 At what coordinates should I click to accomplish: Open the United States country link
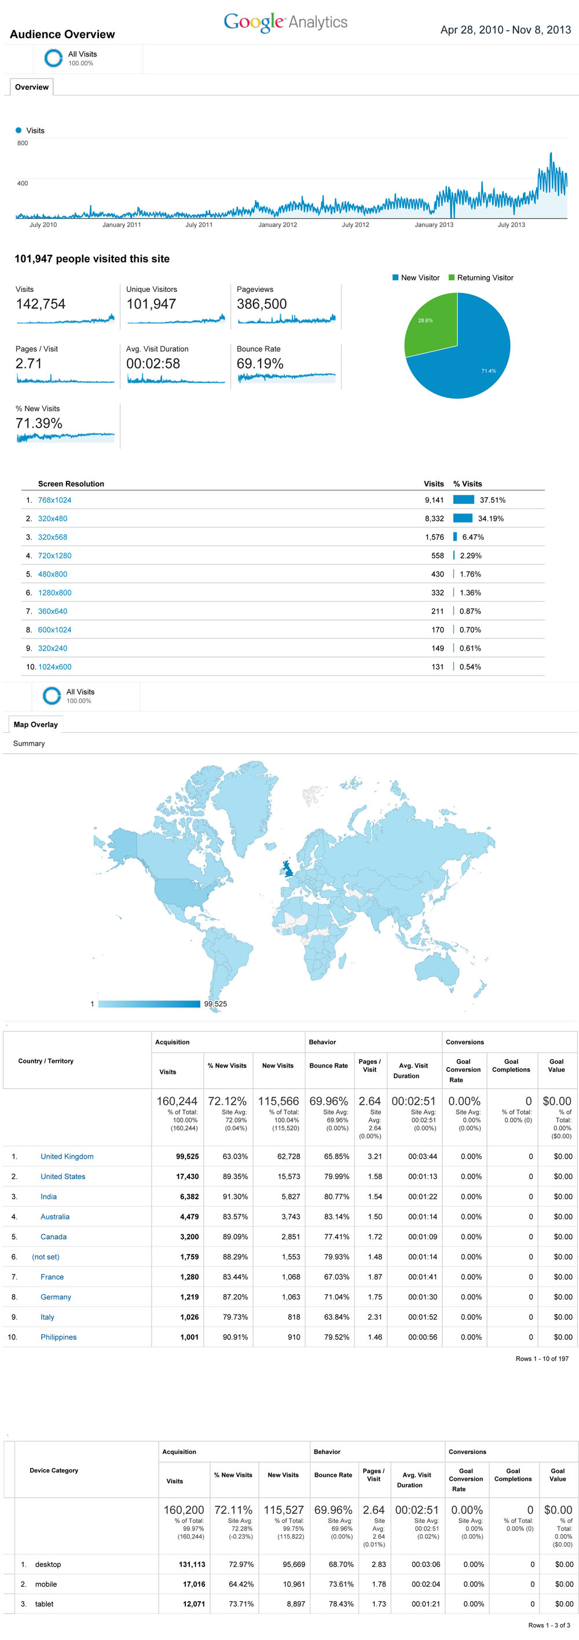click(63, 1177)
